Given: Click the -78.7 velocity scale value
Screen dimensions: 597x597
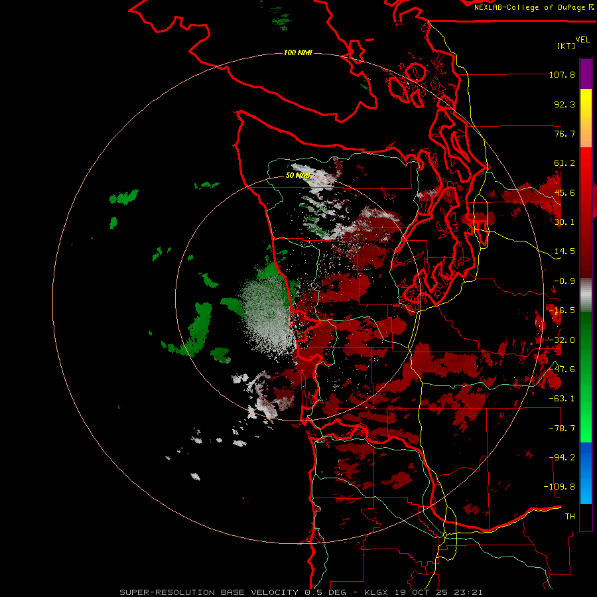Looking at the screenshot, I should pos(562,429).
